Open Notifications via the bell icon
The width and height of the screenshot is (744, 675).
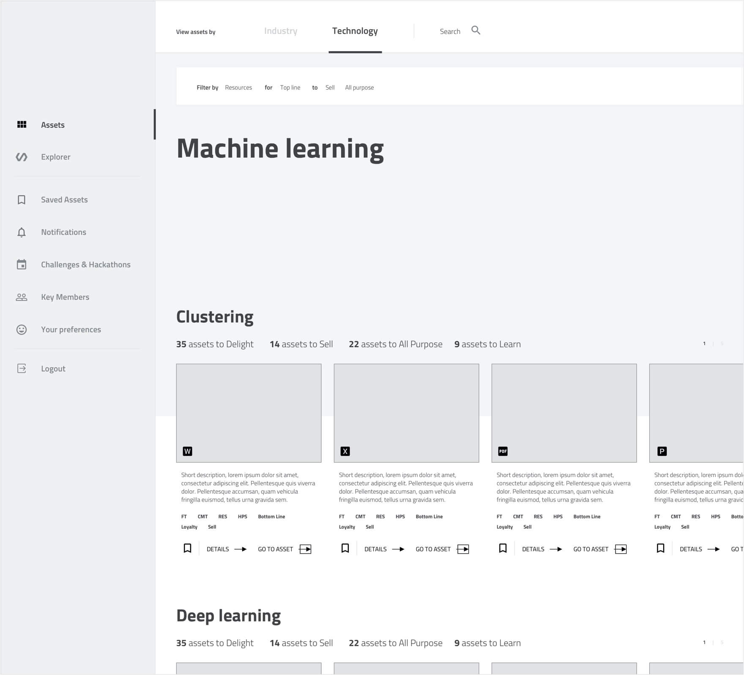pos(22,232)
